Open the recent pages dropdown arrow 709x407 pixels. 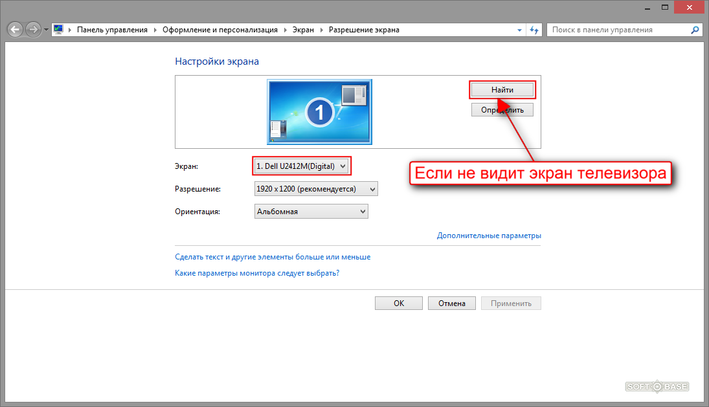point(46,30)
